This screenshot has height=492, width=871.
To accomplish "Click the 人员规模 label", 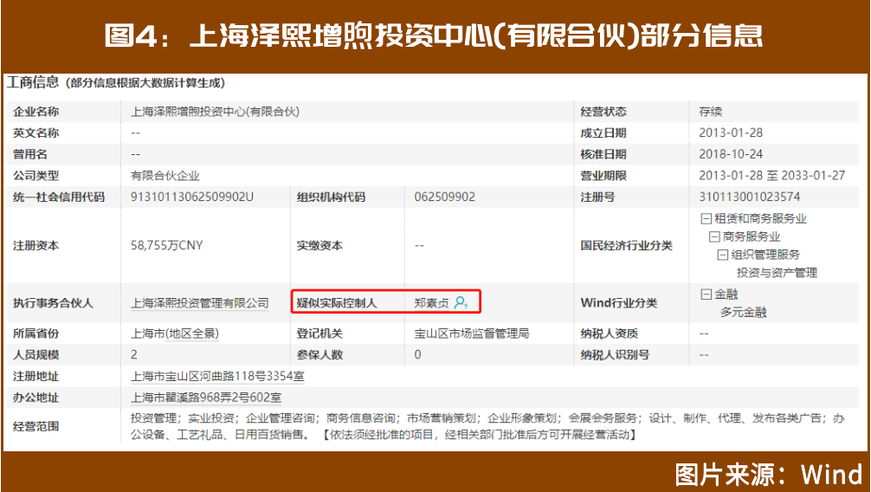I will [x=35, y=354].
